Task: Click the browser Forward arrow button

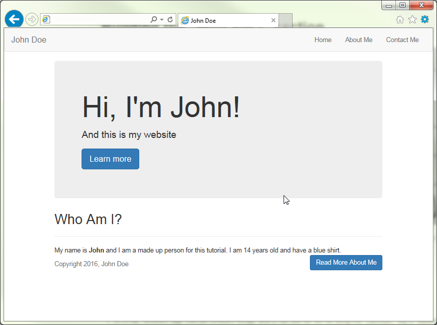Action: [x=31, y=20]
